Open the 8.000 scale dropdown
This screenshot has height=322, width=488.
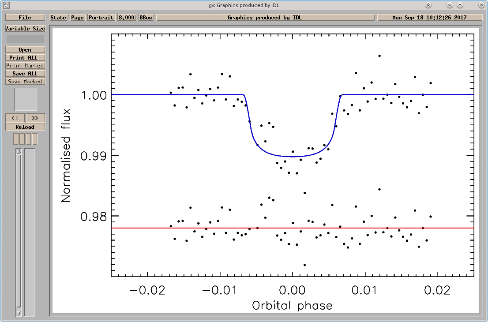tap(127, 17)
